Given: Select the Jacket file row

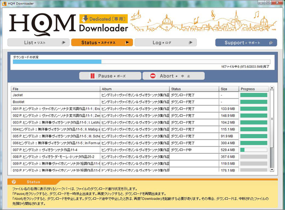Looking at the screenshot, I should [x=56, y=95].
